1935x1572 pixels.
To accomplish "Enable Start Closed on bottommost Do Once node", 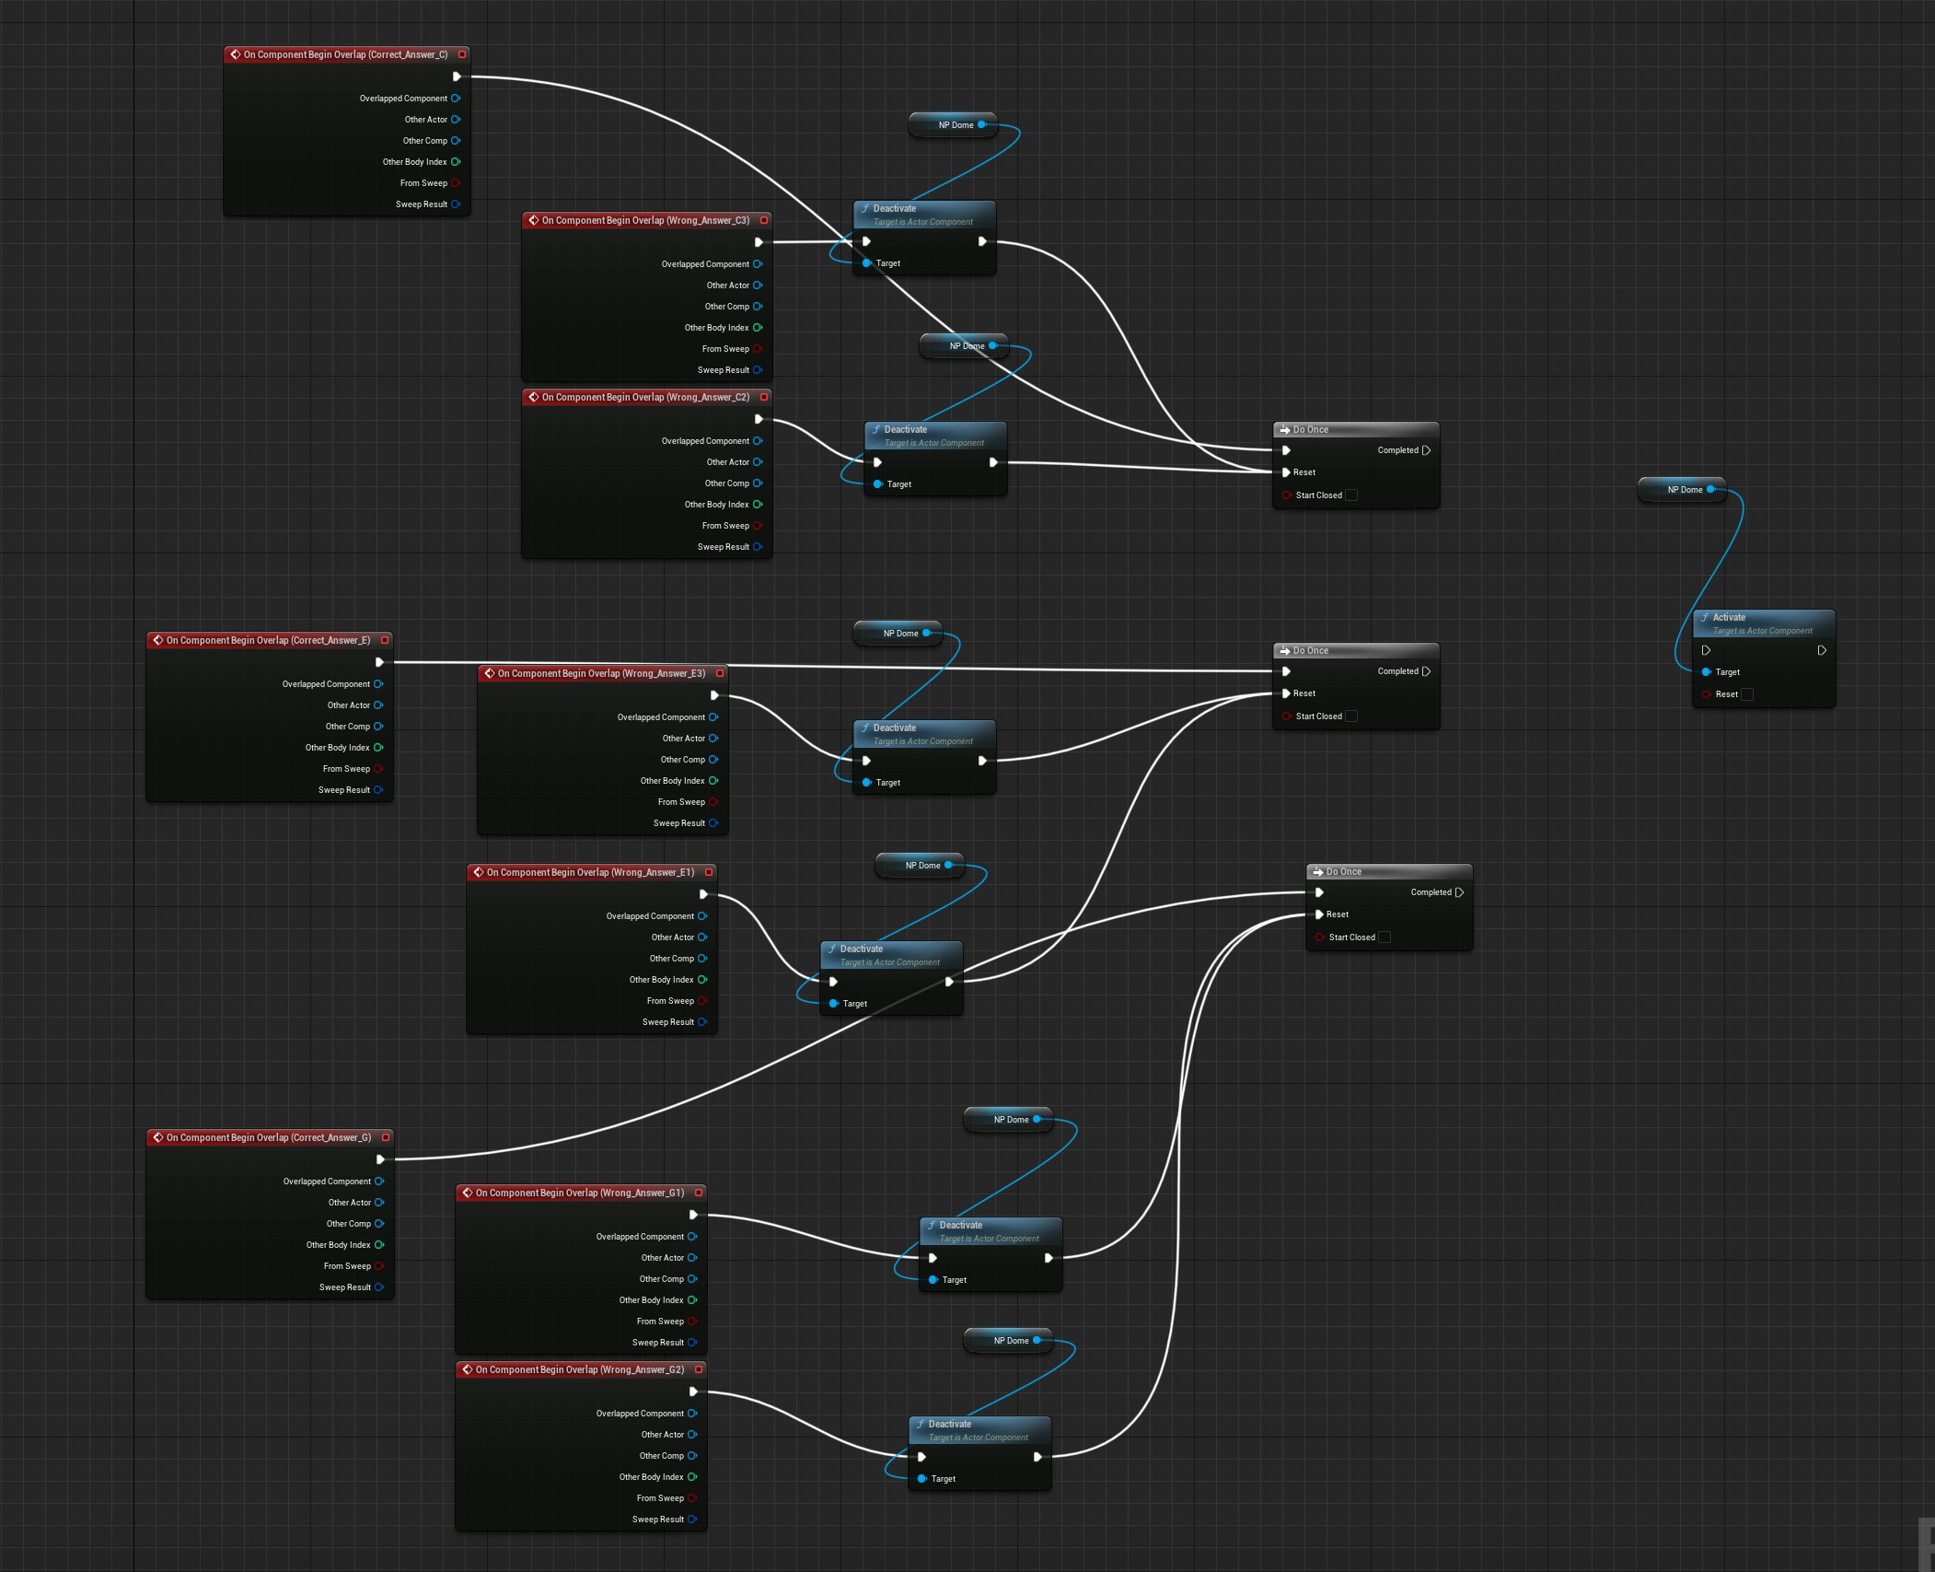I will tap(1385, 937).
